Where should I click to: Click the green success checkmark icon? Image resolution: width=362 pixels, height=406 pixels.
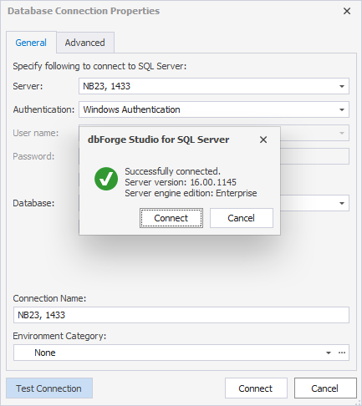(106, 179)
